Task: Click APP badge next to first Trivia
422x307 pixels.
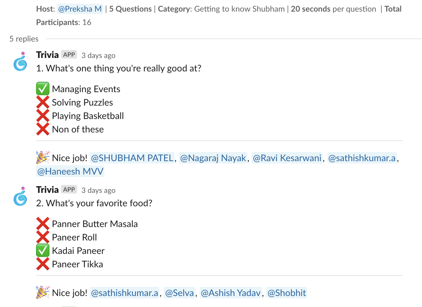Action: (69, 55)
